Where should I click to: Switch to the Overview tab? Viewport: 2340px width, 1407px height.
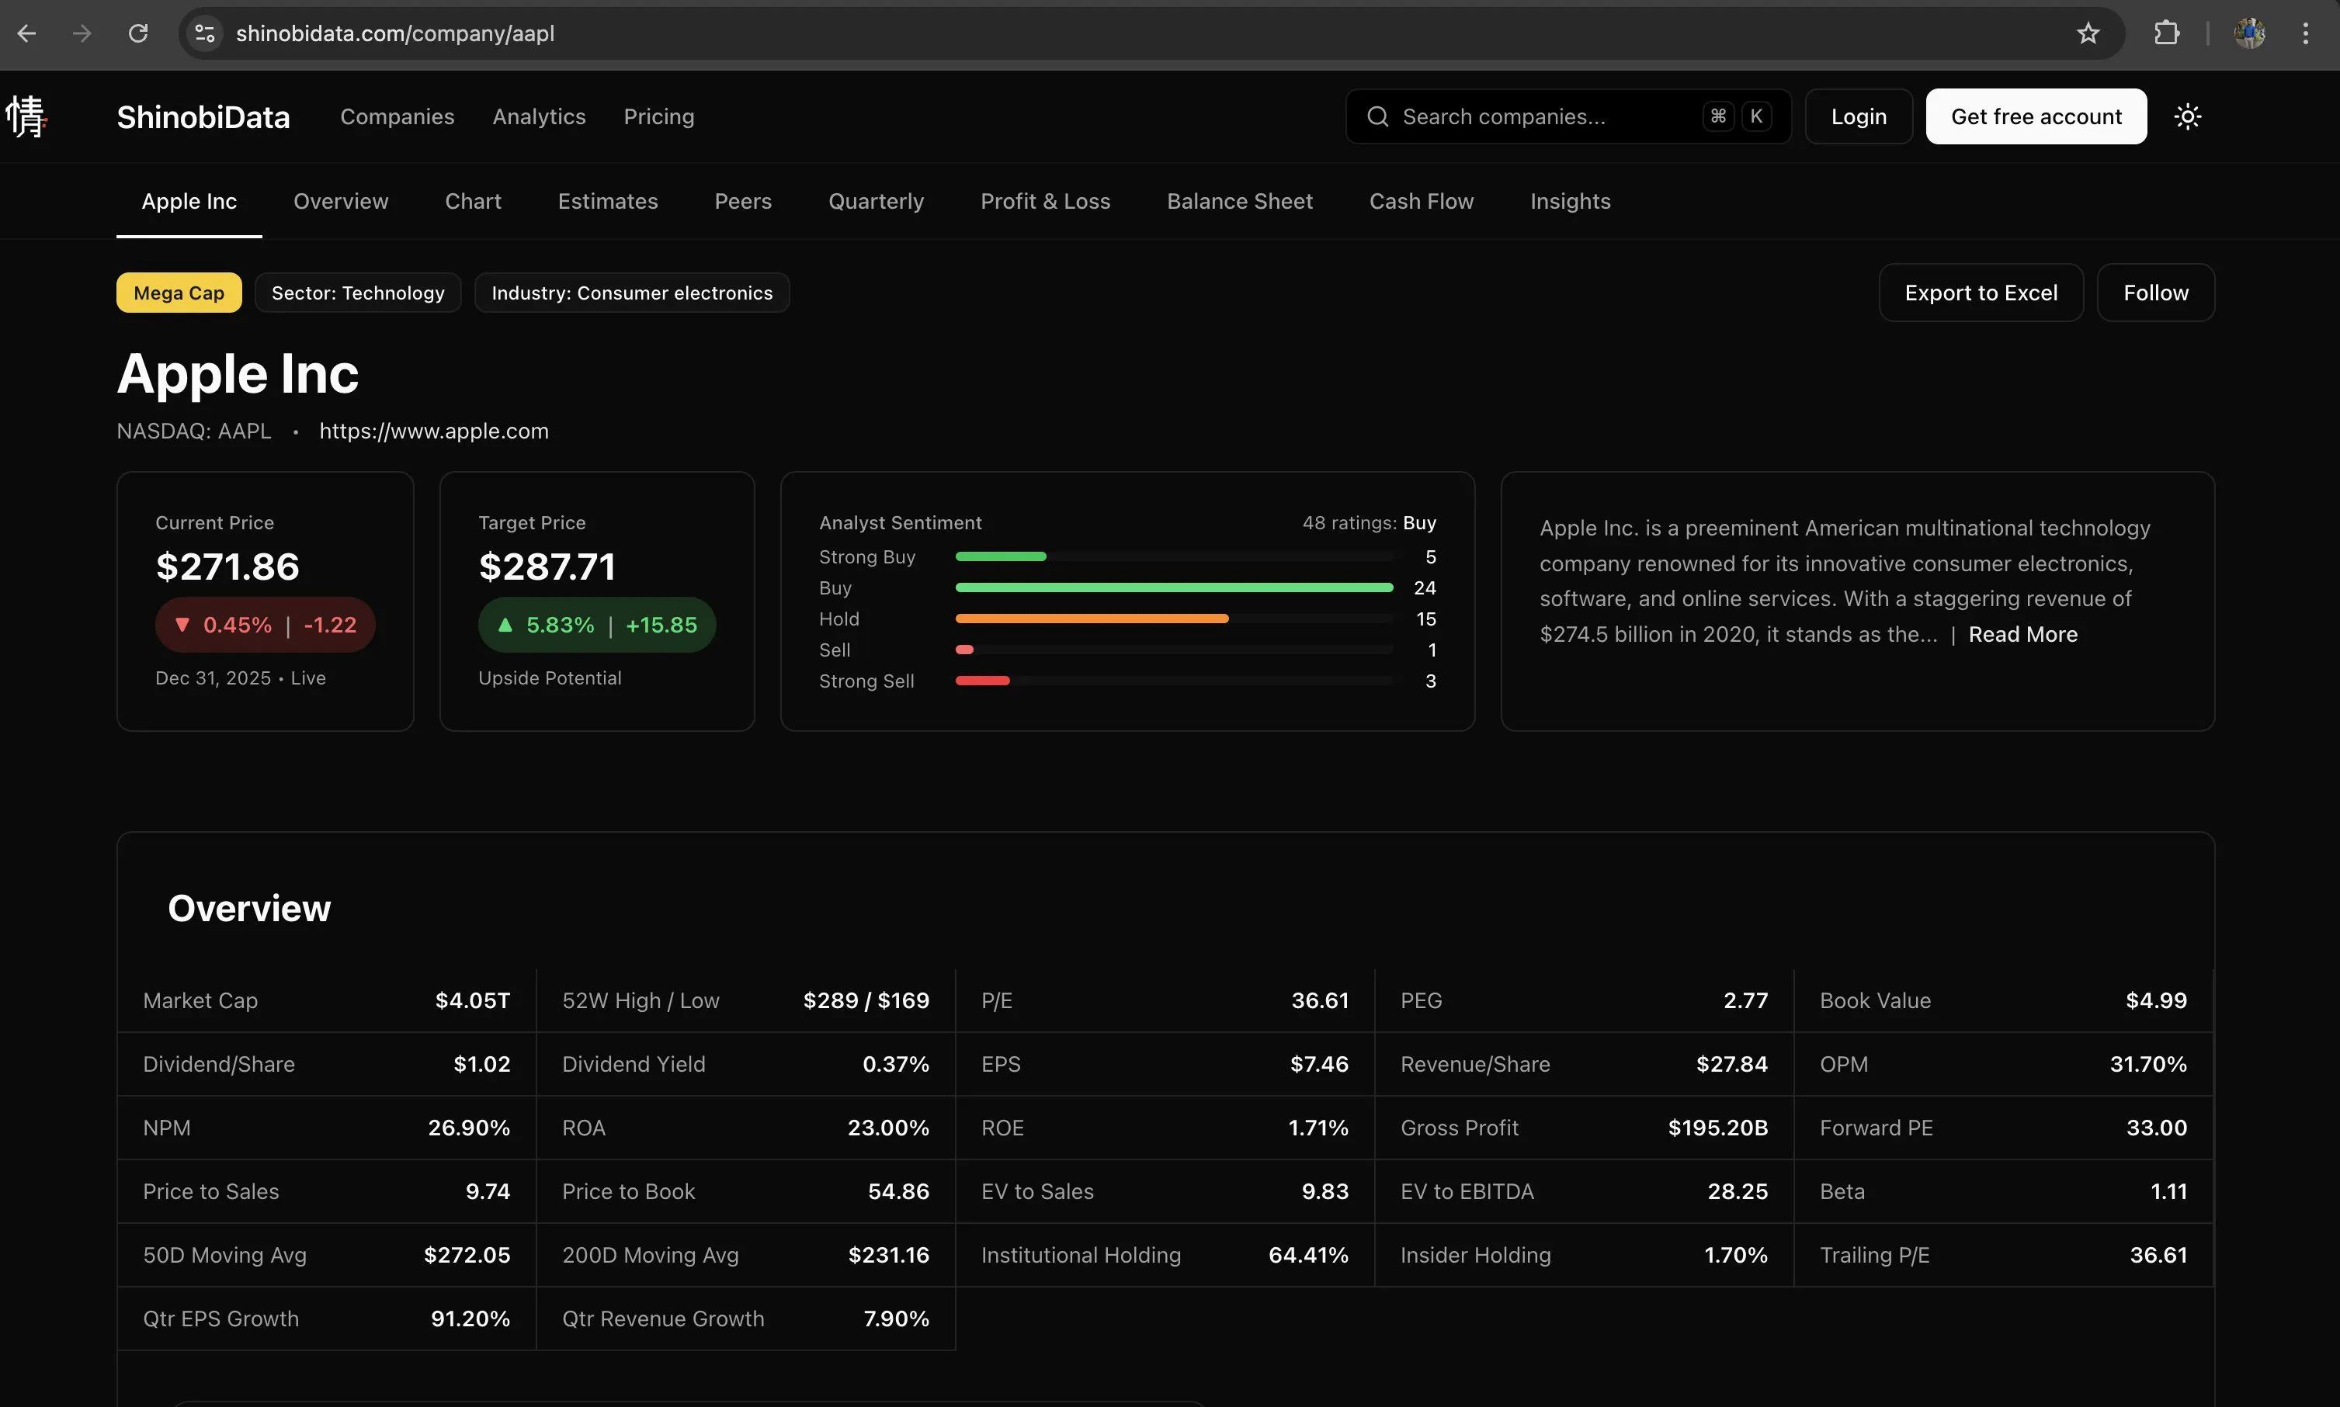click(x=341, y=201)
